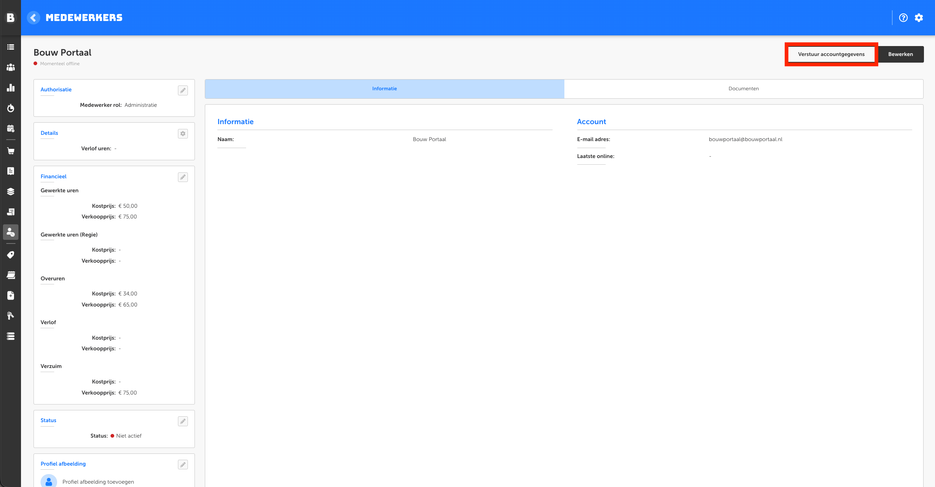
Task: Click the email bouwportaal@bouwportaal.nl
Action: [x=745, y=139]
